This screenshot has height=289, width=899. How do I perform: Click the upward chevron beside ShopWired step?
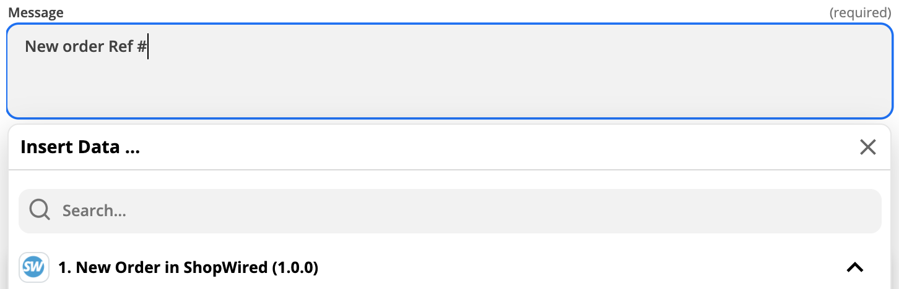click(x=854, y=267)
